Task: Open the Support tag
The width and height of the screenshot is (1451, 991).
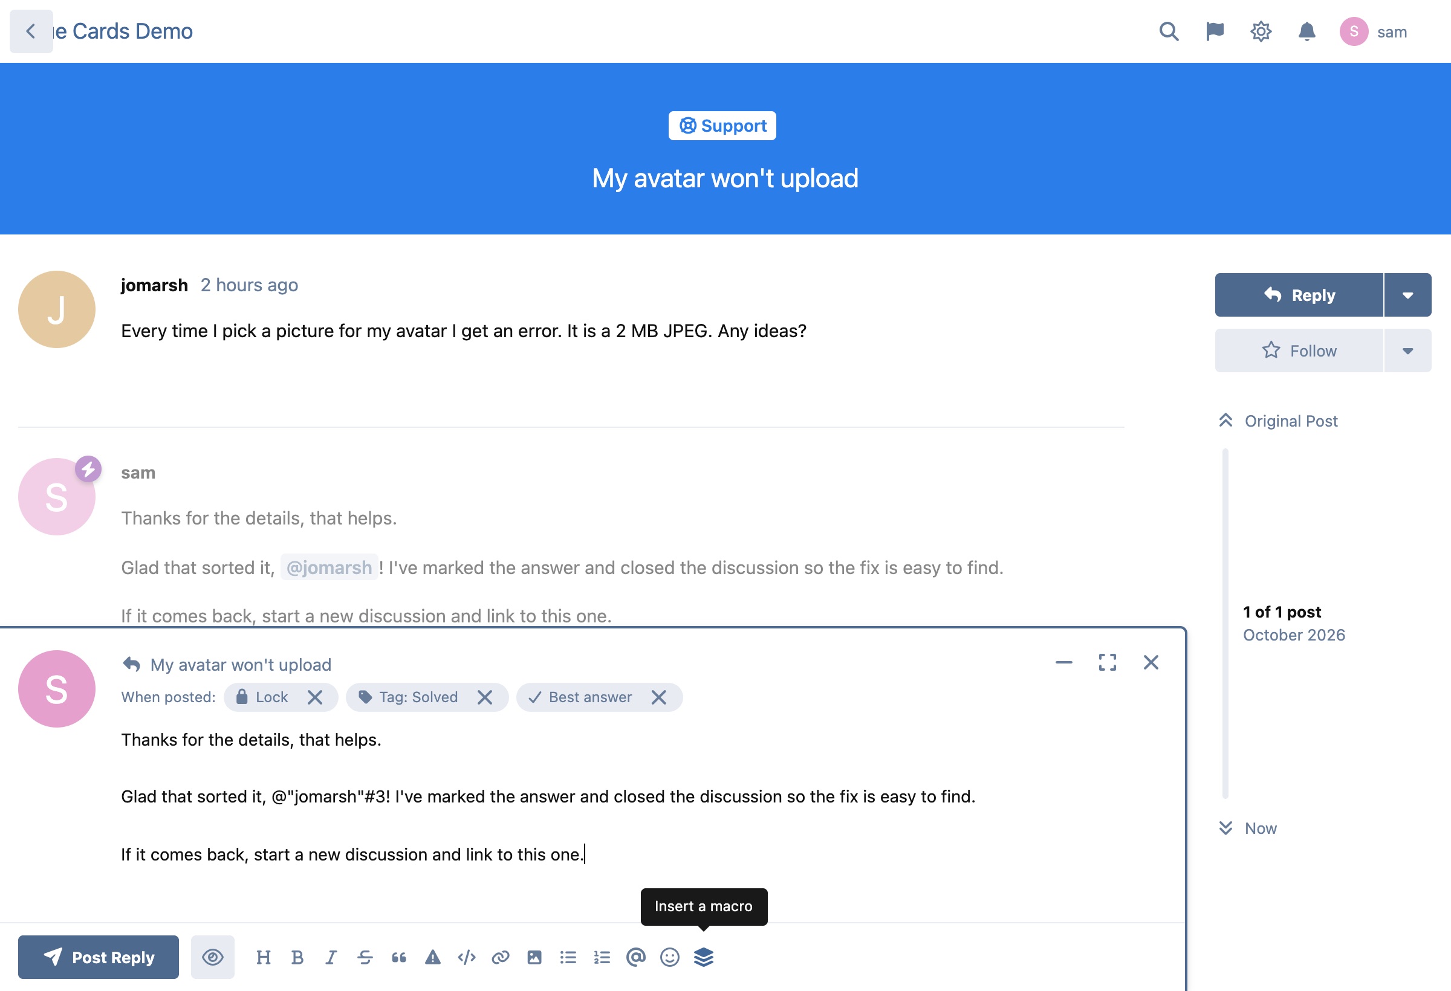Action: [x=722, y=126]
